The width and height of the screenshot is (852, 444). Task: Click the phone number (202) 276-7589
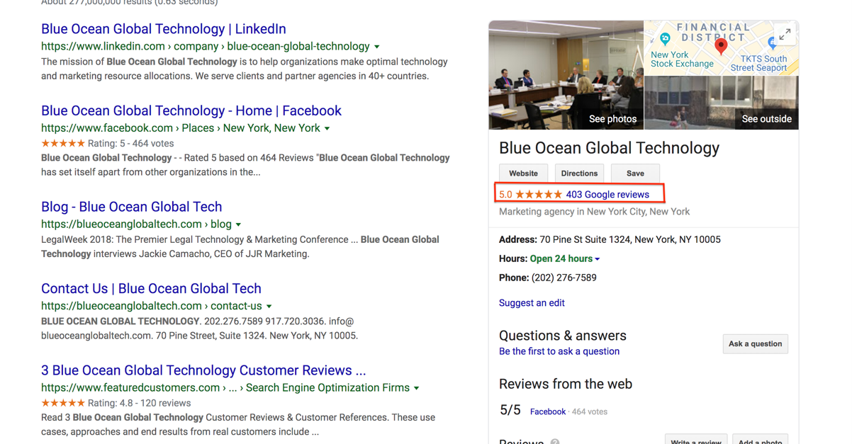tap(564, 278)
